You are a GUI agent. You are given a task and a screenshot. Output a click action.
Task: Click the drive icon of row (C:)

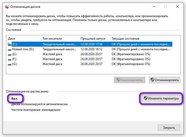[9, 44]
